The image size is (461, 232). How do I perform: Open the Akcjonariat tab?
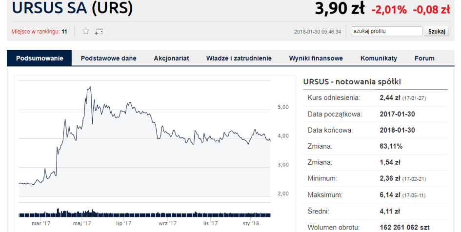pos(171,58)
